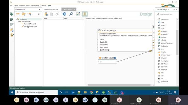Click the Transfer Objects vertical scrollbar
Image resolution: width=188 pixels, height=105 pixels.
pos(177,43)
